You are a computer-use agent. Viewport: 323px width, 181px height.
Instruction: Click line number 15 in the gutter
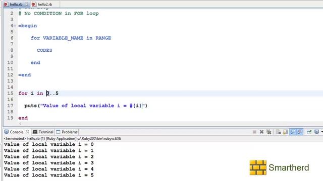(x=10, y=94)
